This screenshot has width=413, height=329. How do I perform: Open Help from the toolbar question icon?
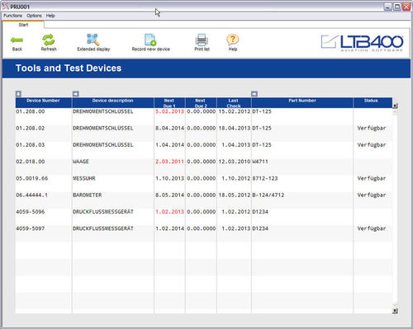tap(233, 43)
